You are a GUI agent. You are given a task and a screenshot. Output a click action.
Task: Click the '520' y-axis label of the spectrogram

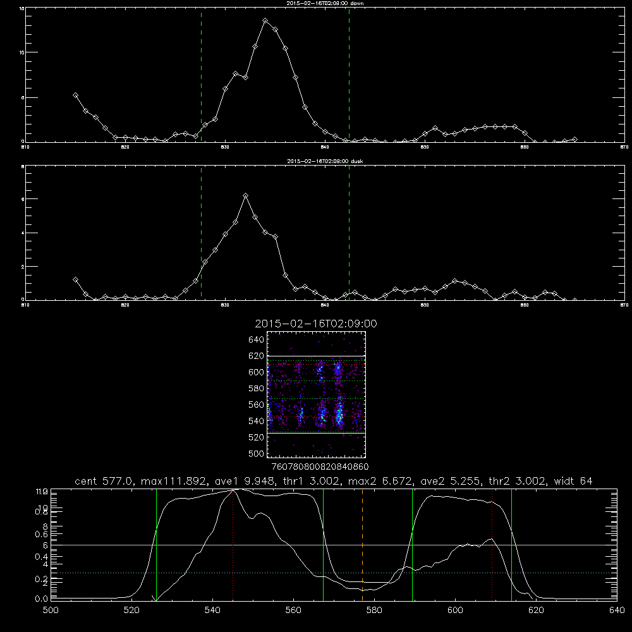click(x=257, y=437)
